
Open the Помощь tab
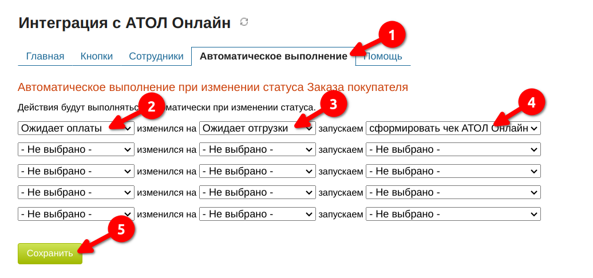[x=383, y=56]
